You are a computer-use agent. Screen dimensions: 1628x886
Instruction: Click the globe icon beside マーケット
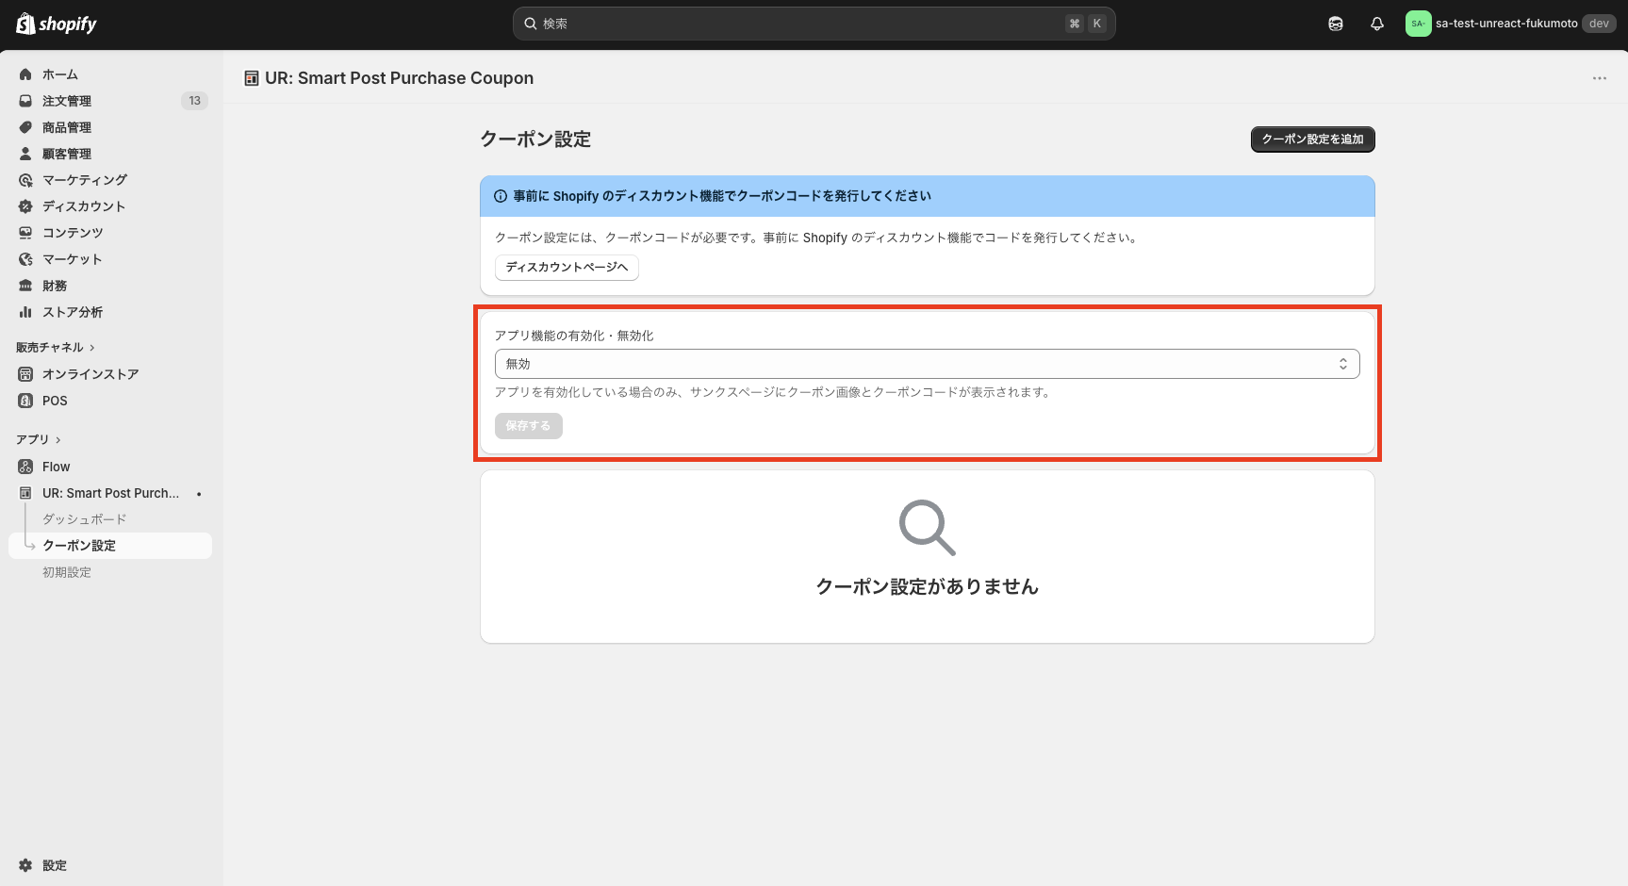point(25,259)
